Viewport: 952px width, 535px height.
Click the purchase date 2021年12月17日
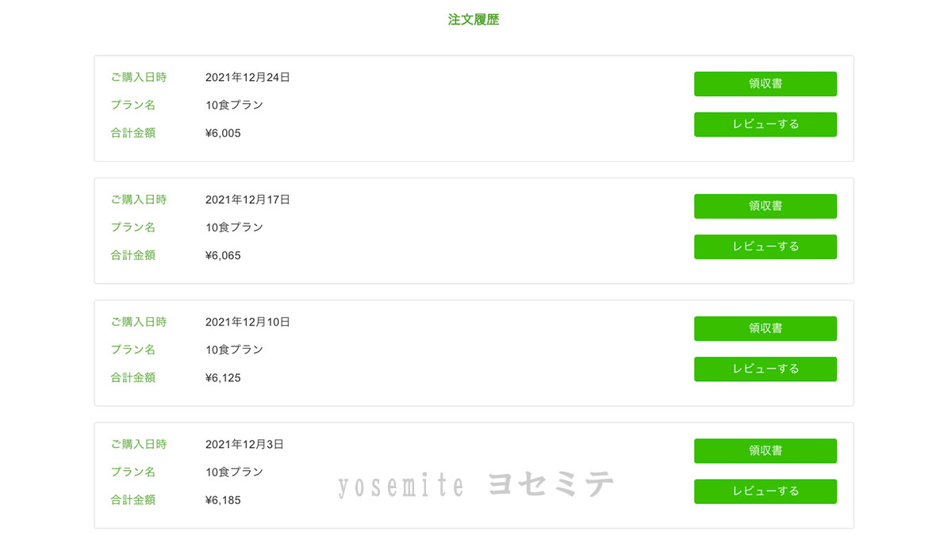pos(248,200)
